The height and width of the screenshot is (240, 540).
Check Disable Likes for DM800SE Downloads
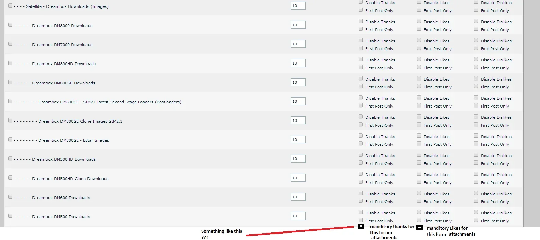419,78
